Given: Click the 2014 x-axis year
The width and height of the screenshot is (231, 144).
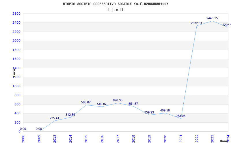Looking at the screenshot, I should coord(70,139).
